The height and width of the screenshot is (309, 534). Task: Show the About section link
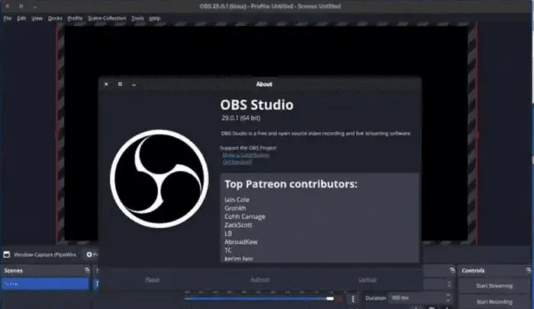point(152,279)
